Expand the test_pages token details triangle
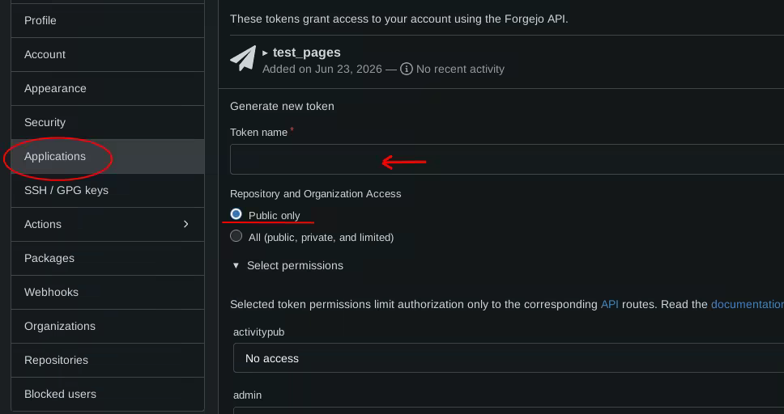 (x=265, y=53)
